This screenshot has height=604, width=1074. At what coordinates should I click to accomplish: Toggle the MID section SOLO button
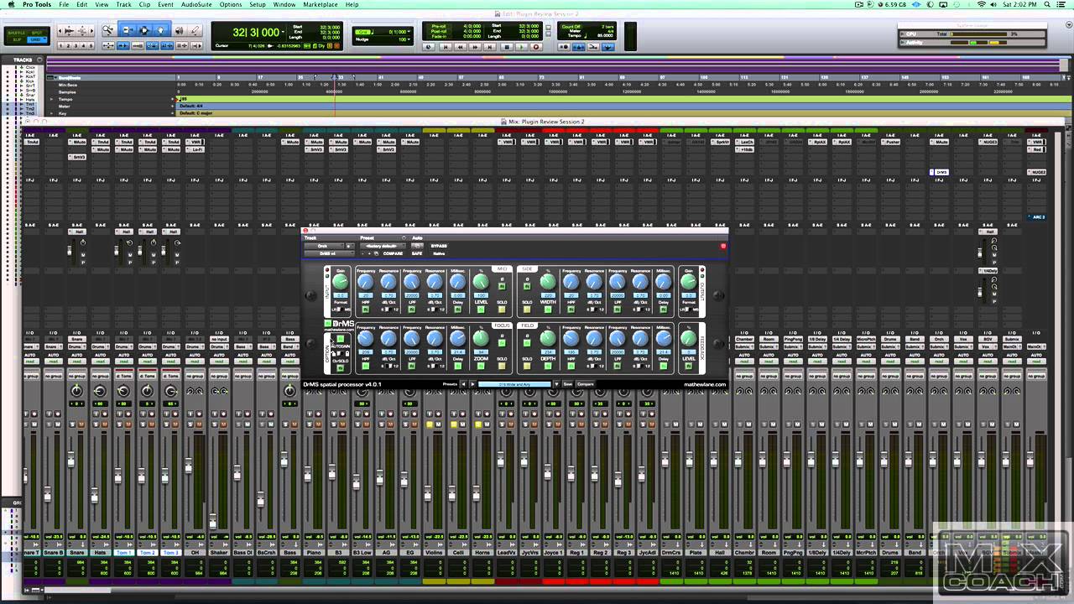[502, 310]
